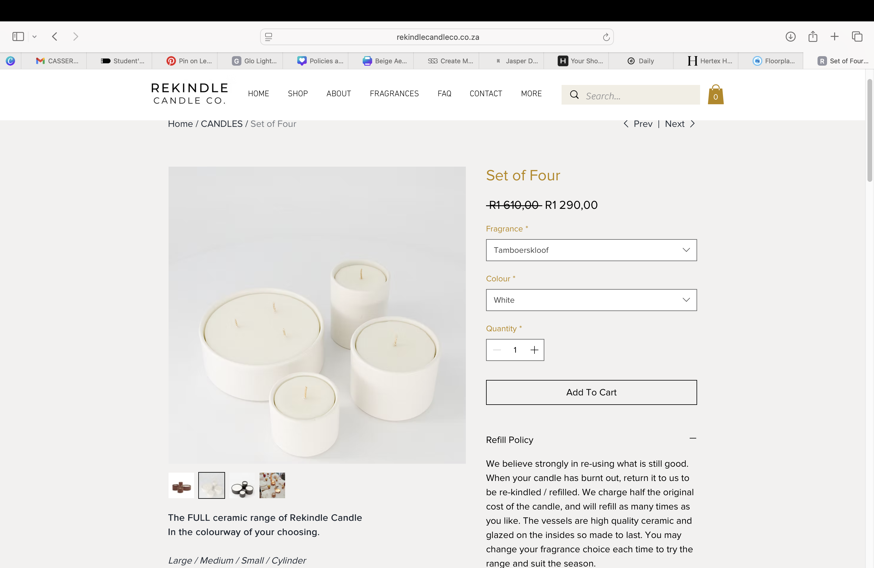Collapse the Refill Policy section
The width and height of the screenshot is (874, 568).
(693, 438)
